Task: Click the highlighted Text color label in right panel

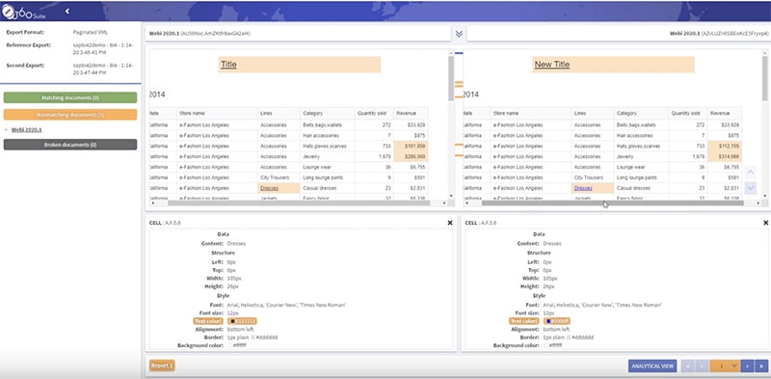Action: [524, 321]
